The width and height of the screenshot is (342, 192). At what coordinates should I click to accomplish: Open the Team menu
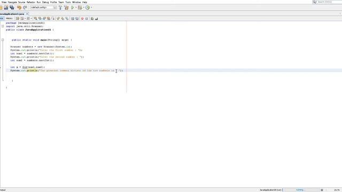tap(61, 2)
